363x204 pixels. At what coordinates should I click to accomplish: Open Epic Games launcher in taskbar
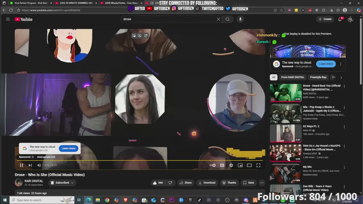pos(190,200)
